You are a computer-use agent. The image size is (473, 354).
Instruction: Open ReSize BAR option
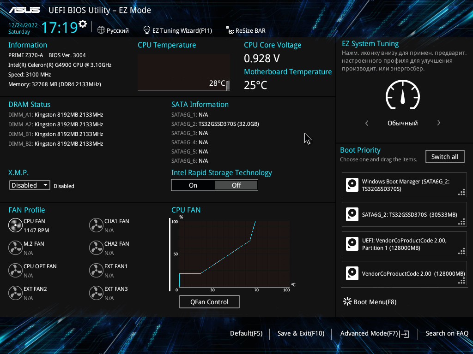246,30
